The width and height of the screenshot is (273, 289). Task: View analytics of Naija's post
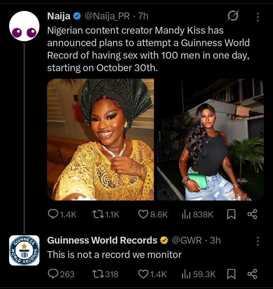coord(187,214)
